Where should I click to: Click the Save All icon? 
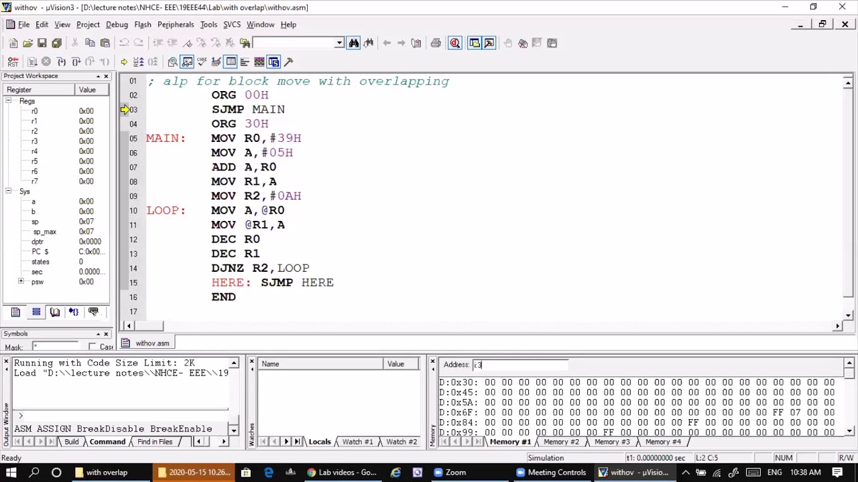56,43
